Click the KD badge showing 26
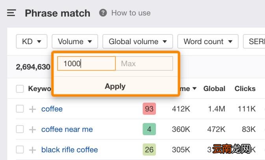The image size is (265, 160). (149, 149)
